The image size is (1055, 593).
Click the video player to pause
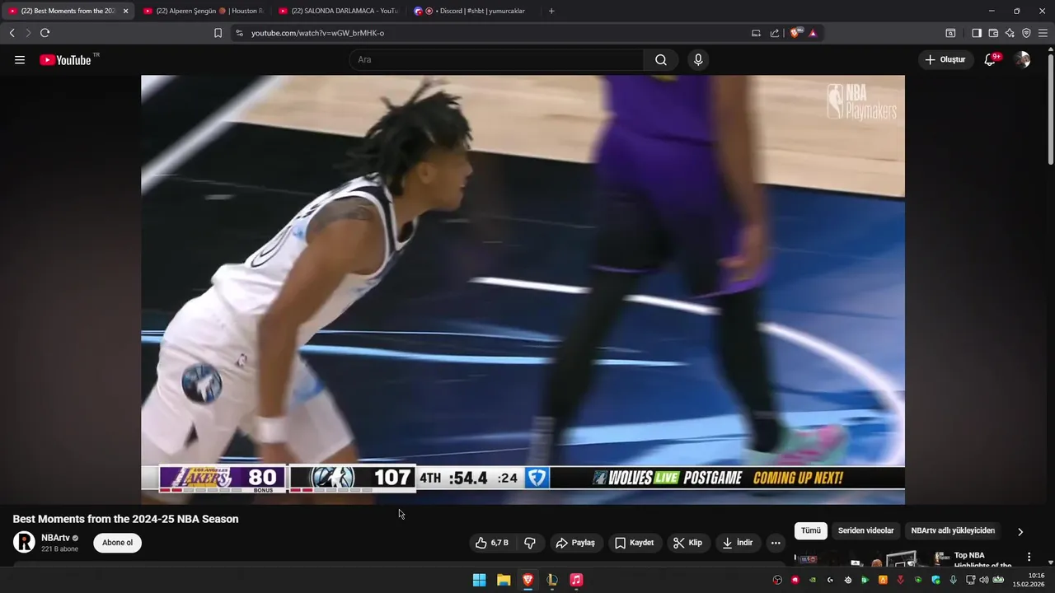click(x=523, y=289)
